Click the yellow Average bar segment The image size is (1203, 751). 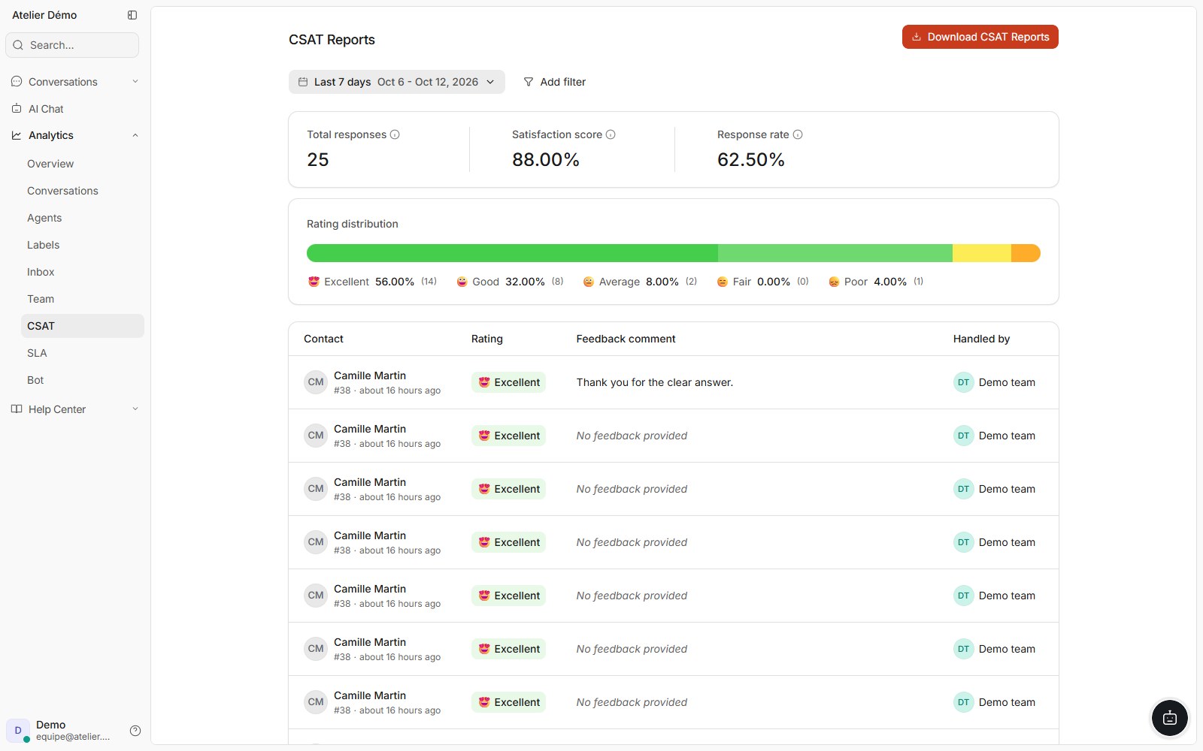(982, 253)
